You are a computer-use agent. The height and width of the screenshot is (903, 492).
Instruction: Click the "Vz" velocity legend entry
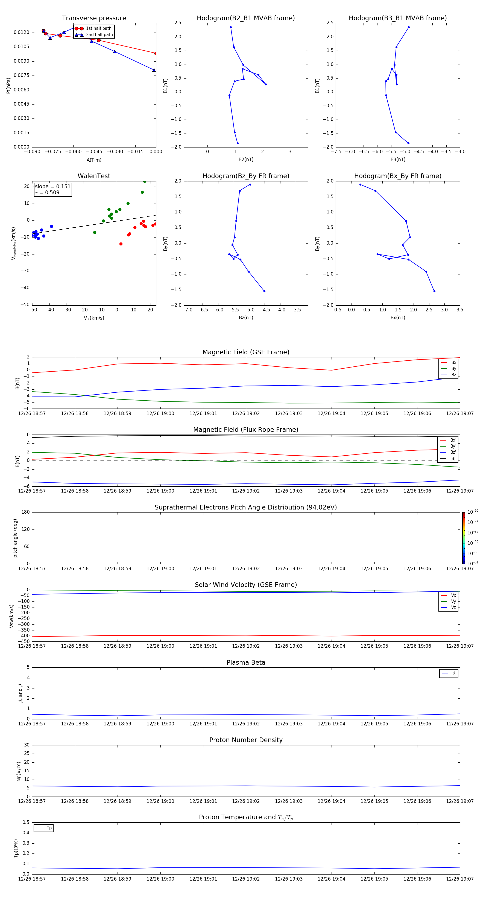[x=449, y=607]
